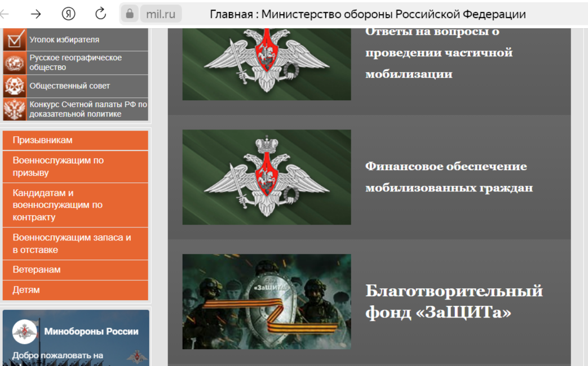The width and height of the screenshot is (588, 366).
Task: Open Финансовое обеспечение мобилизованных граждан headline
Action: [449, 177]
